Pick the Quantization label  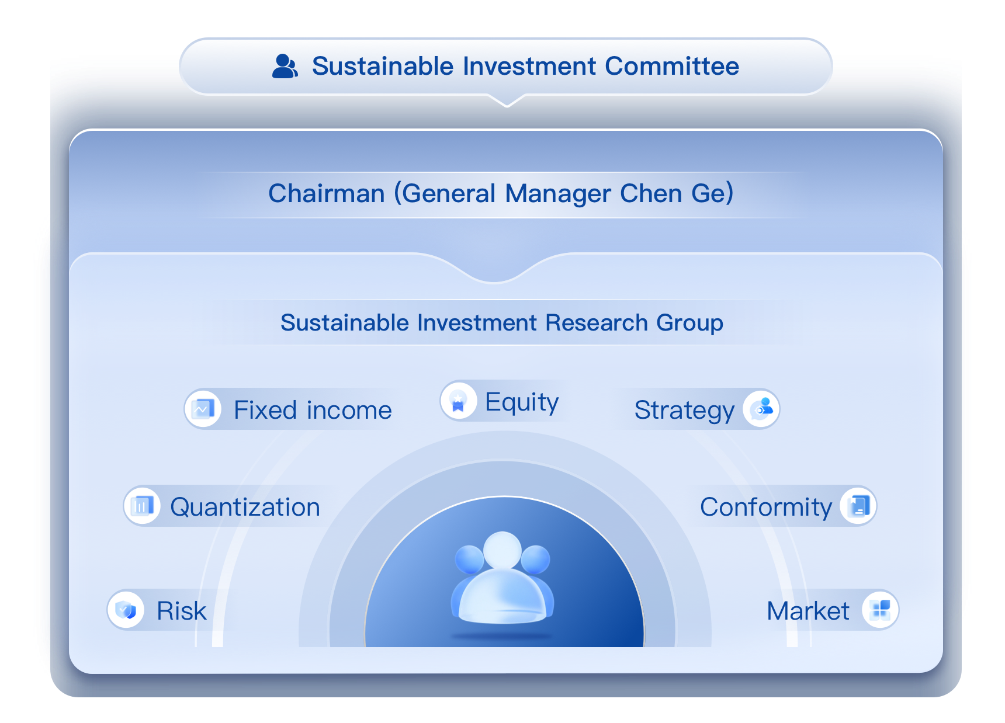(245, 507)
